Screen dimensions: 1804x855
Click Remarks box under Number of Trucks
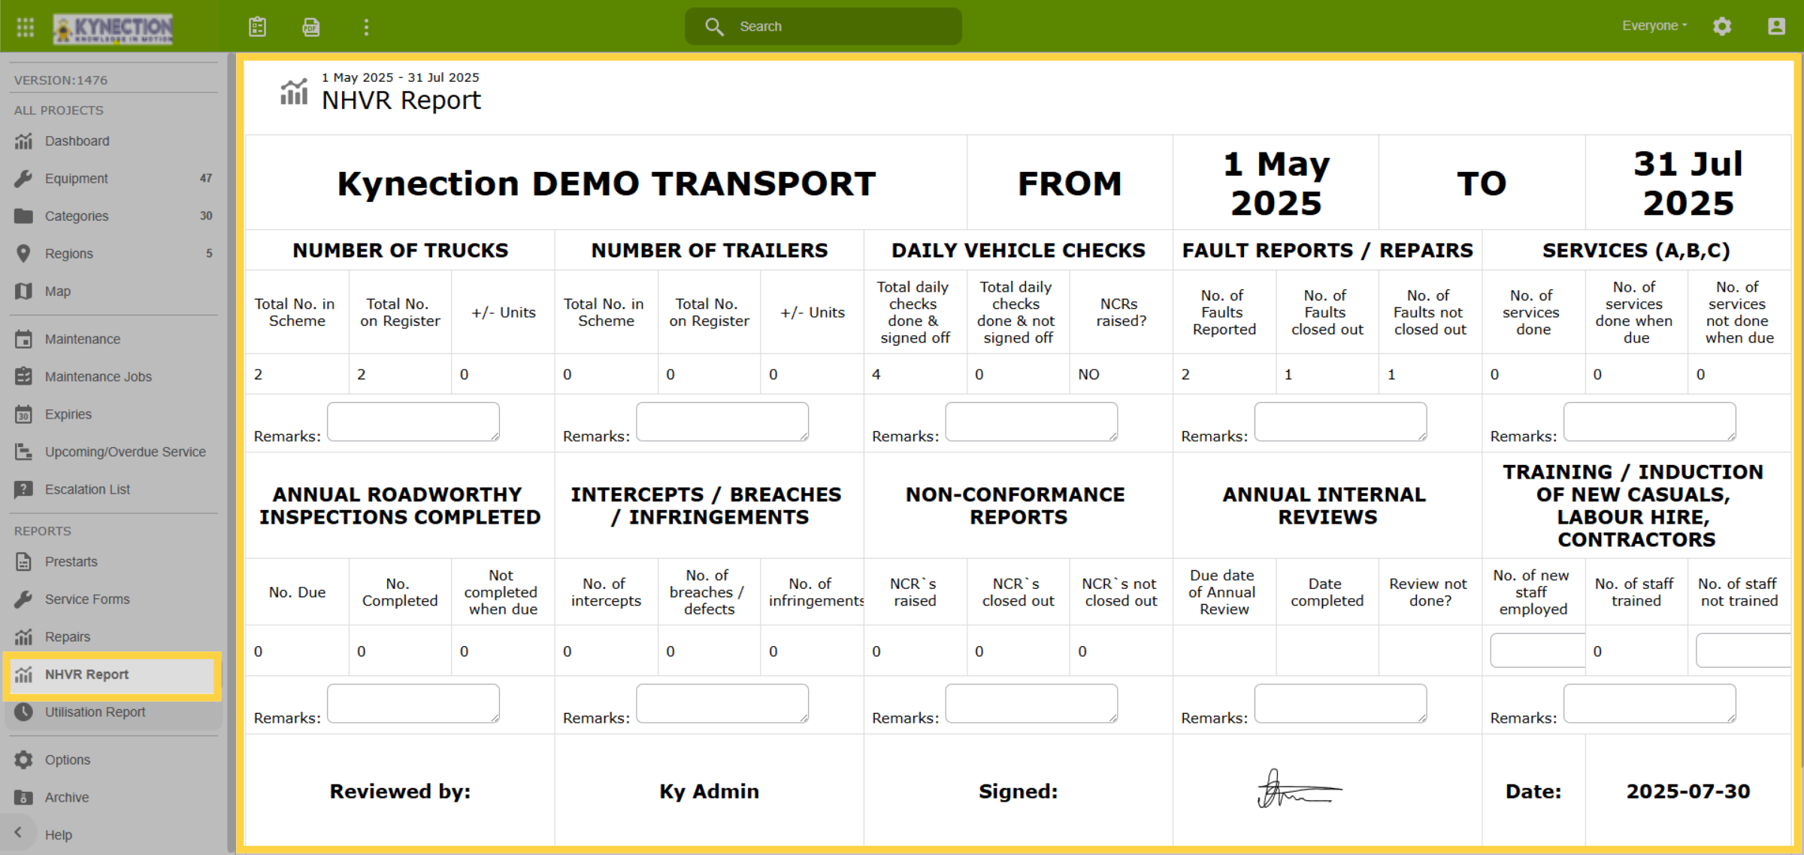tap(413, 421)
